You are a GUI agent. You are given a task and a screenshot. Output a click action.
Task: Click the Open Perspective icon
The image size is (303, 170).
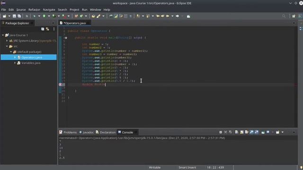pyautogui.click(x=294, y=16)
